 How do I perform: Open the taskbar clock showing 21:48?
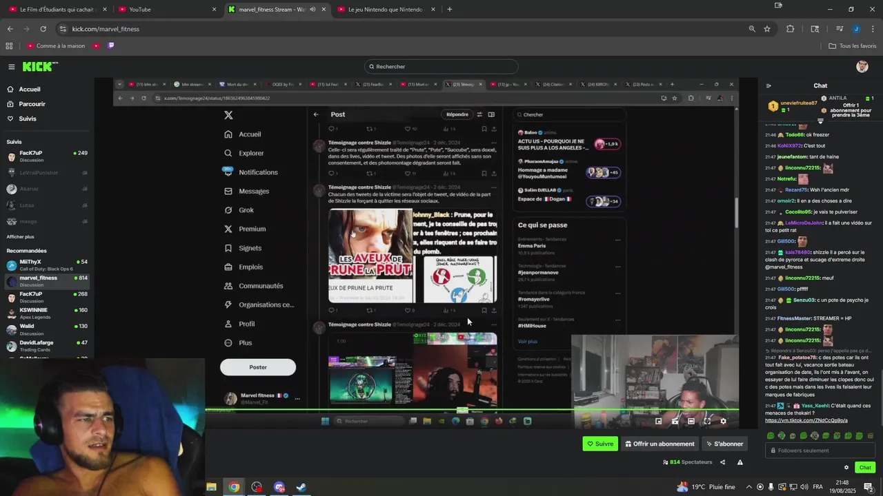click(x=843, y=487)
